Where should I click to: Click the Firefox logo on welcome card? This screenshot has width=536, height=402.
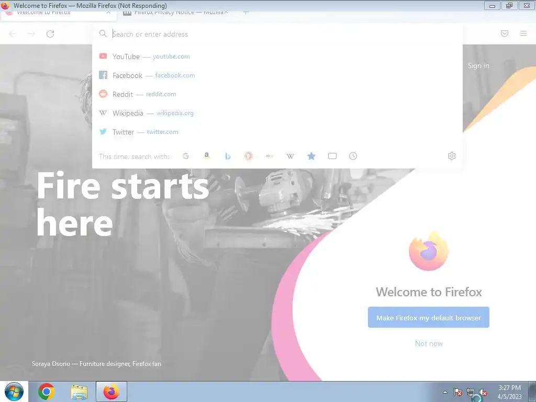pyautogui.click(x=429, y=251)
